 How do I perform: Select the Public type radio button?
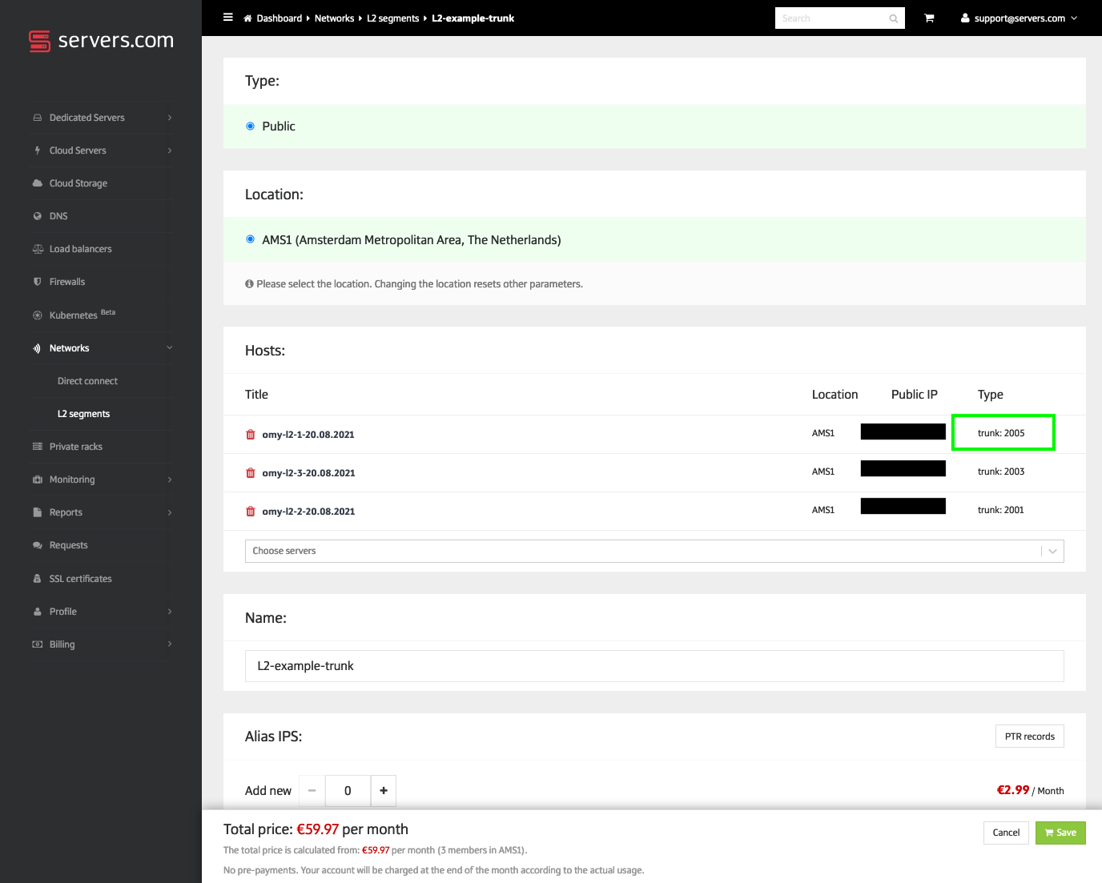click(x=251, y=126)
